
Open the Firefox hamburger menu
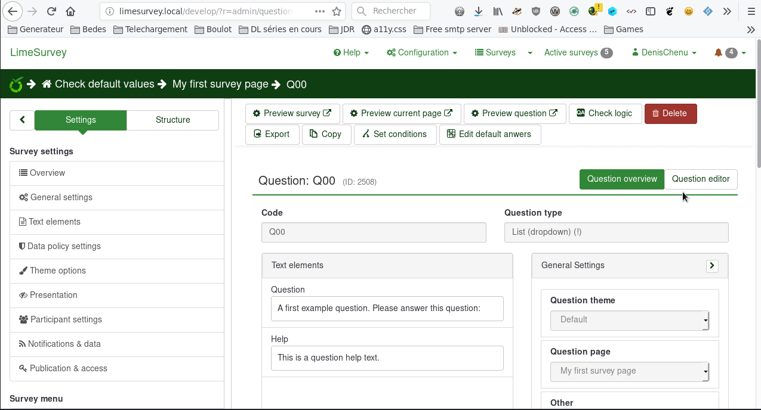pyautogui.click(x=751, y=11)
